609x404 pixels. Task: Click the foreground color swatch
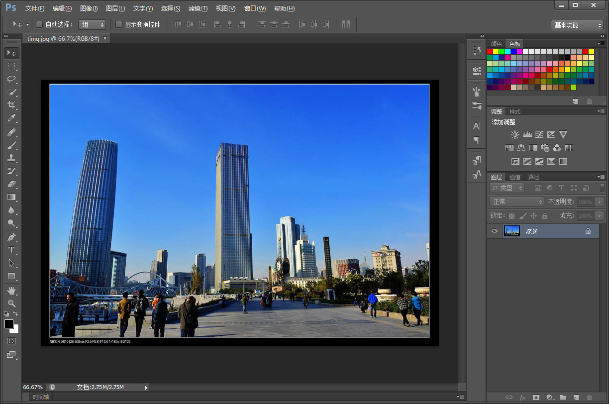coord(9,324)
